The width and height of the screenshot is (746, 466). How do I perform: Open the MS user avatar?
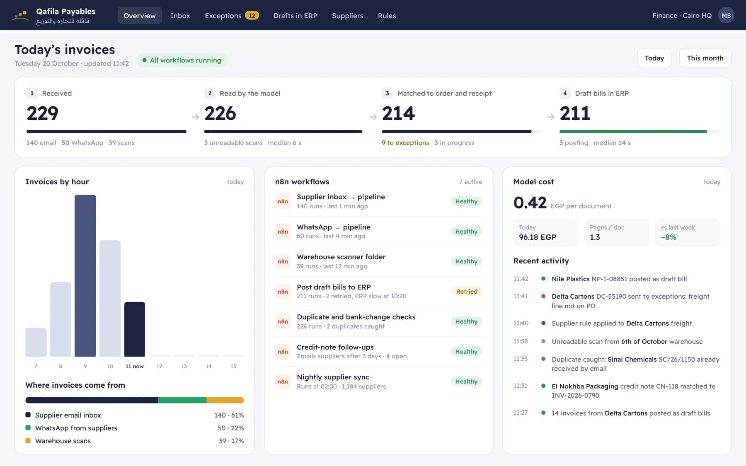726,15
